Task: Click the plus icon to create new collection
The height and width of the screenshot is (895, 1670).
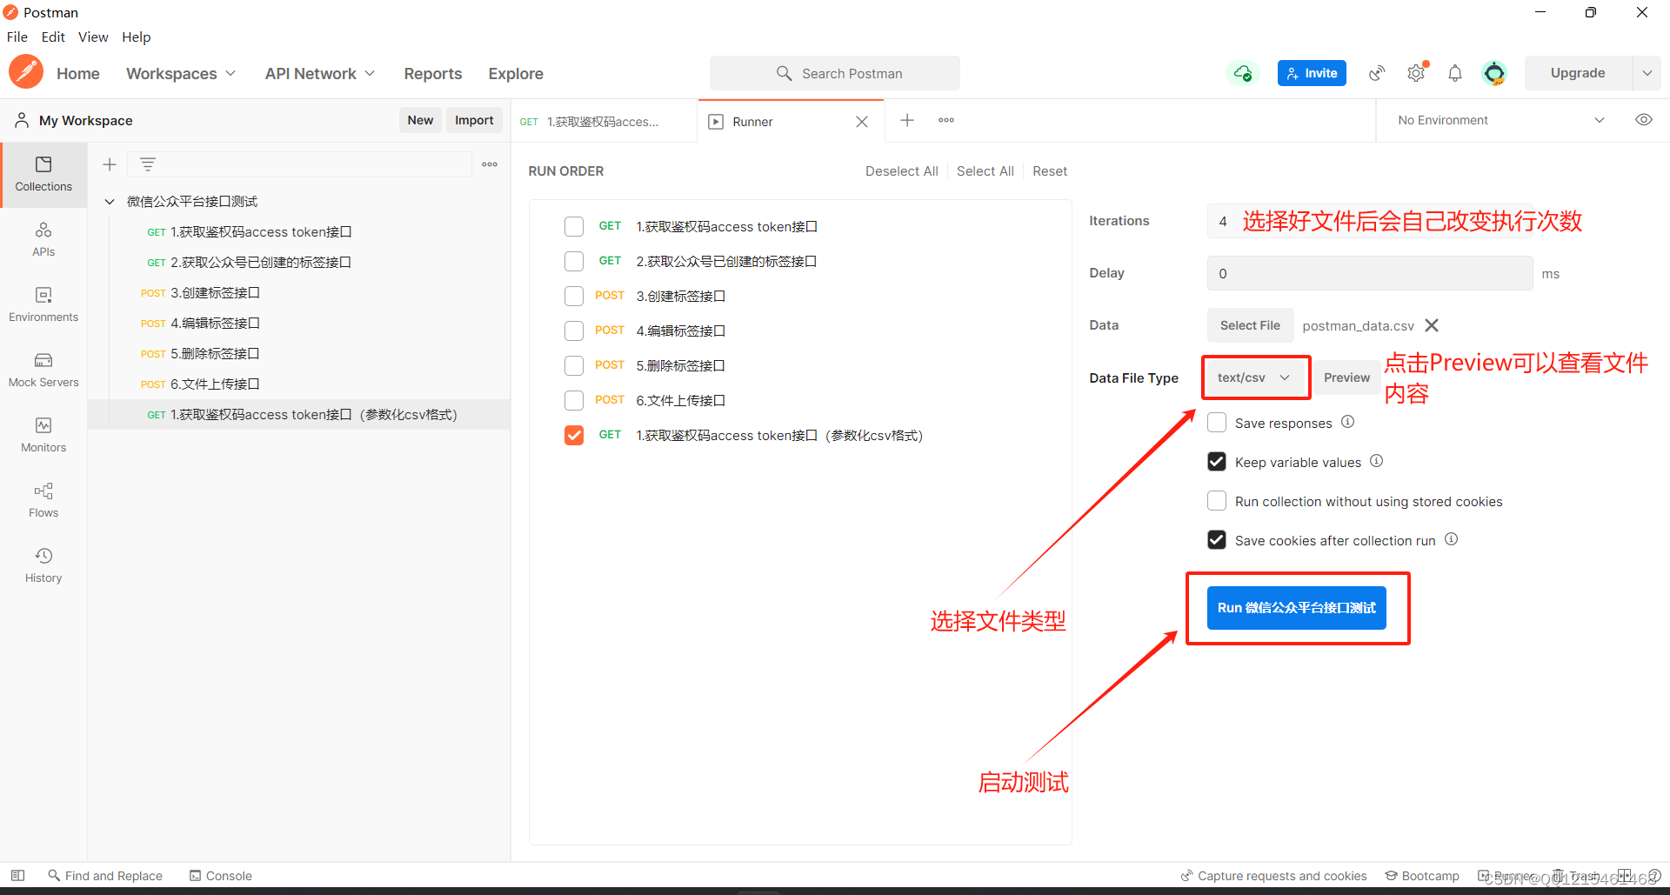Action: 110,164
